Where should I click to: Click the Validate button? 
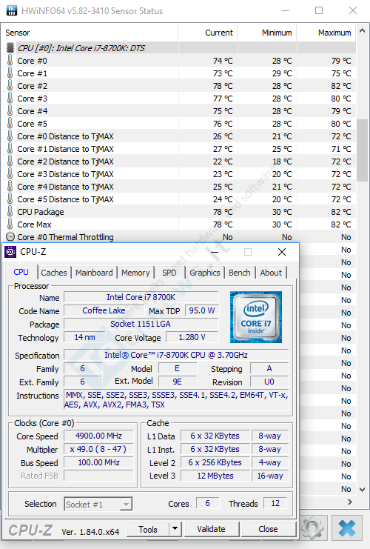click(211, 529)
